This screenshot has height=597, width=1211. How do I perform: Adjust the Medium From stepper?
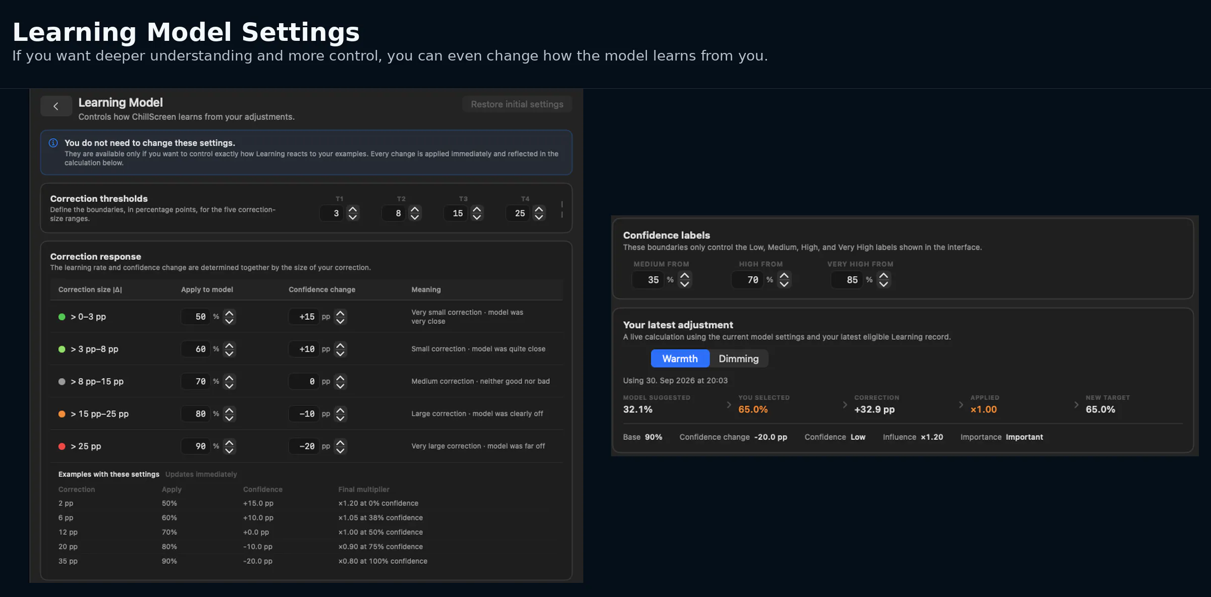point(685,279)
